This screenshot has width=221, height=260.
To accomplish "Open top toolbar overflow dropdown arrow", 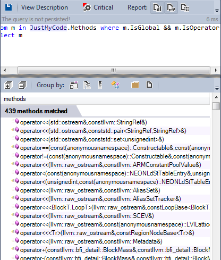I will point(217,11).
